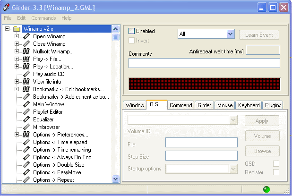Image resolution: width=292 pixels, height=196 pixels.
Task: Click the Antirepeat wait time field
Action: pyautogui.click(x=263, y=50)
